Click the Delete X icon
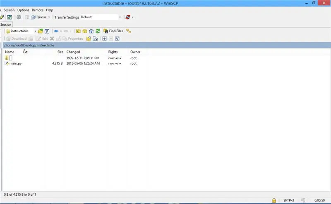The height and width of the screenshot is (204, 331). click(x=52, y=38)
